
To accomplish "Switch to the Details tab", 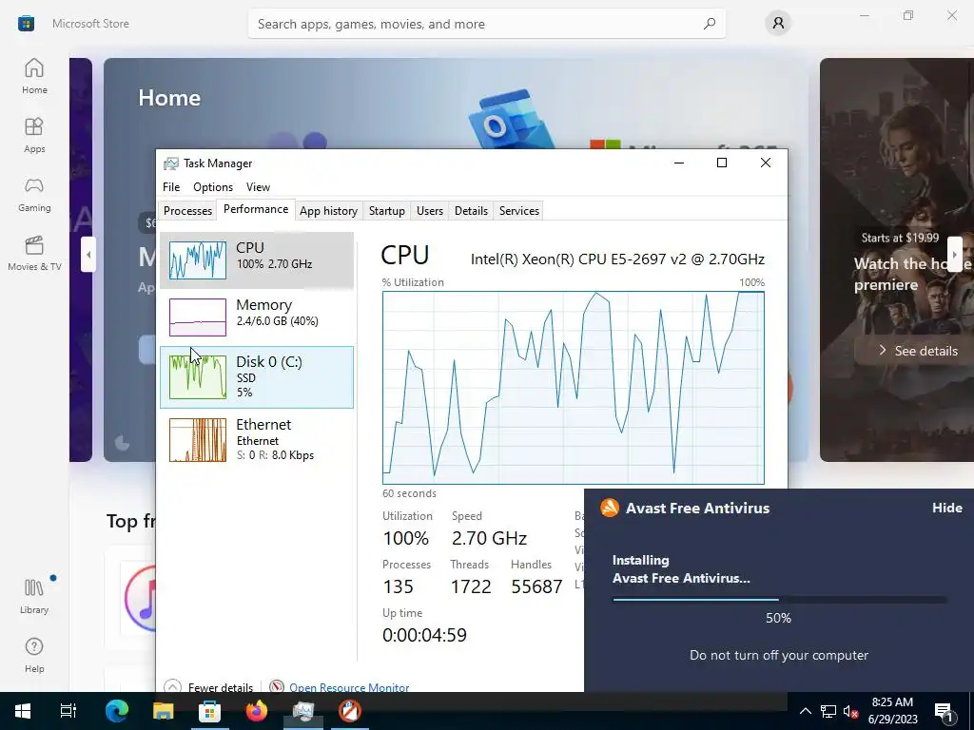I will [x=471, y=210].
